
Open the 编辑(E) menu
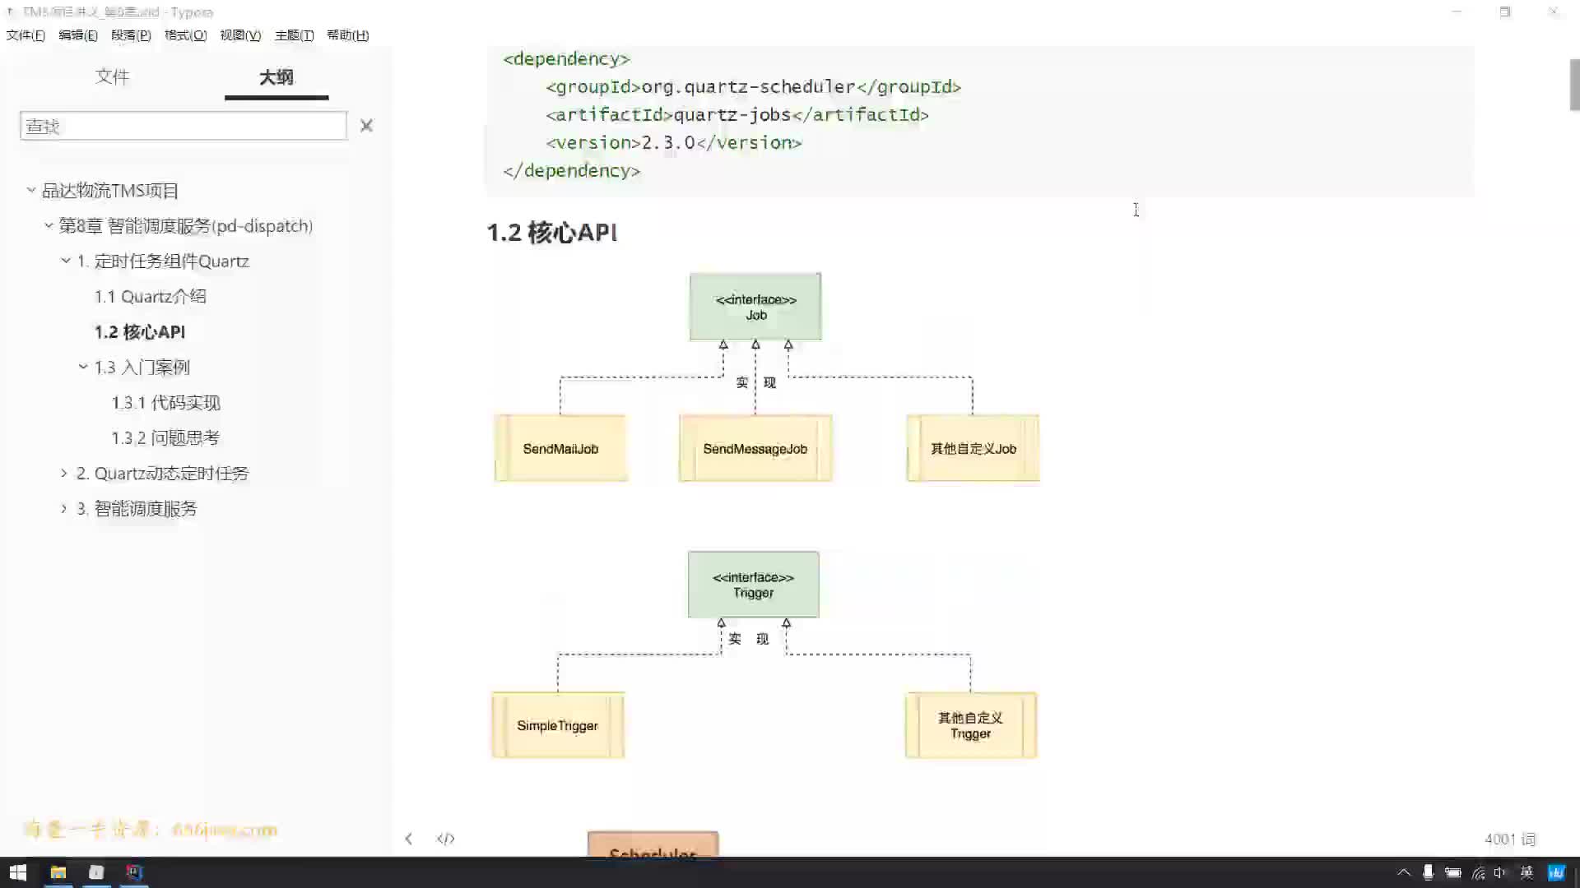(x=78, y=35)
